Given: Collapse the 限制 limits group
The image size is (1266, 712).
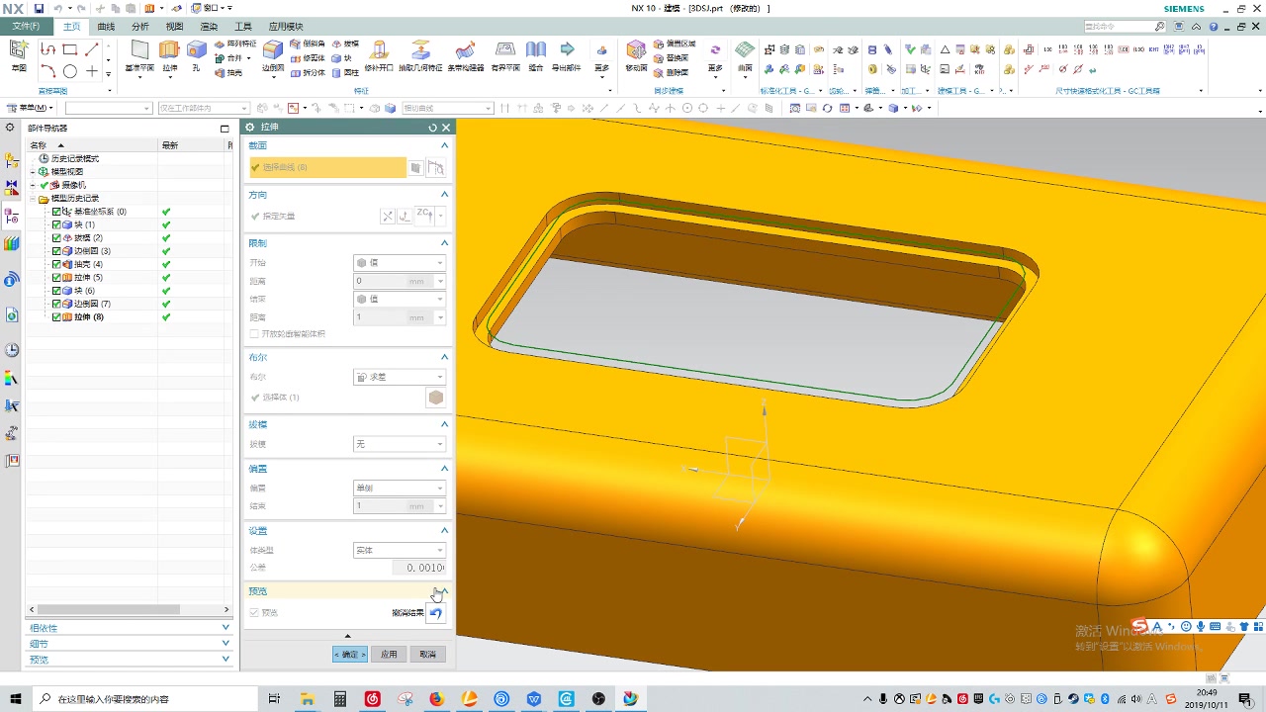Looking at the screenshot, I should [x=444, y=242].
